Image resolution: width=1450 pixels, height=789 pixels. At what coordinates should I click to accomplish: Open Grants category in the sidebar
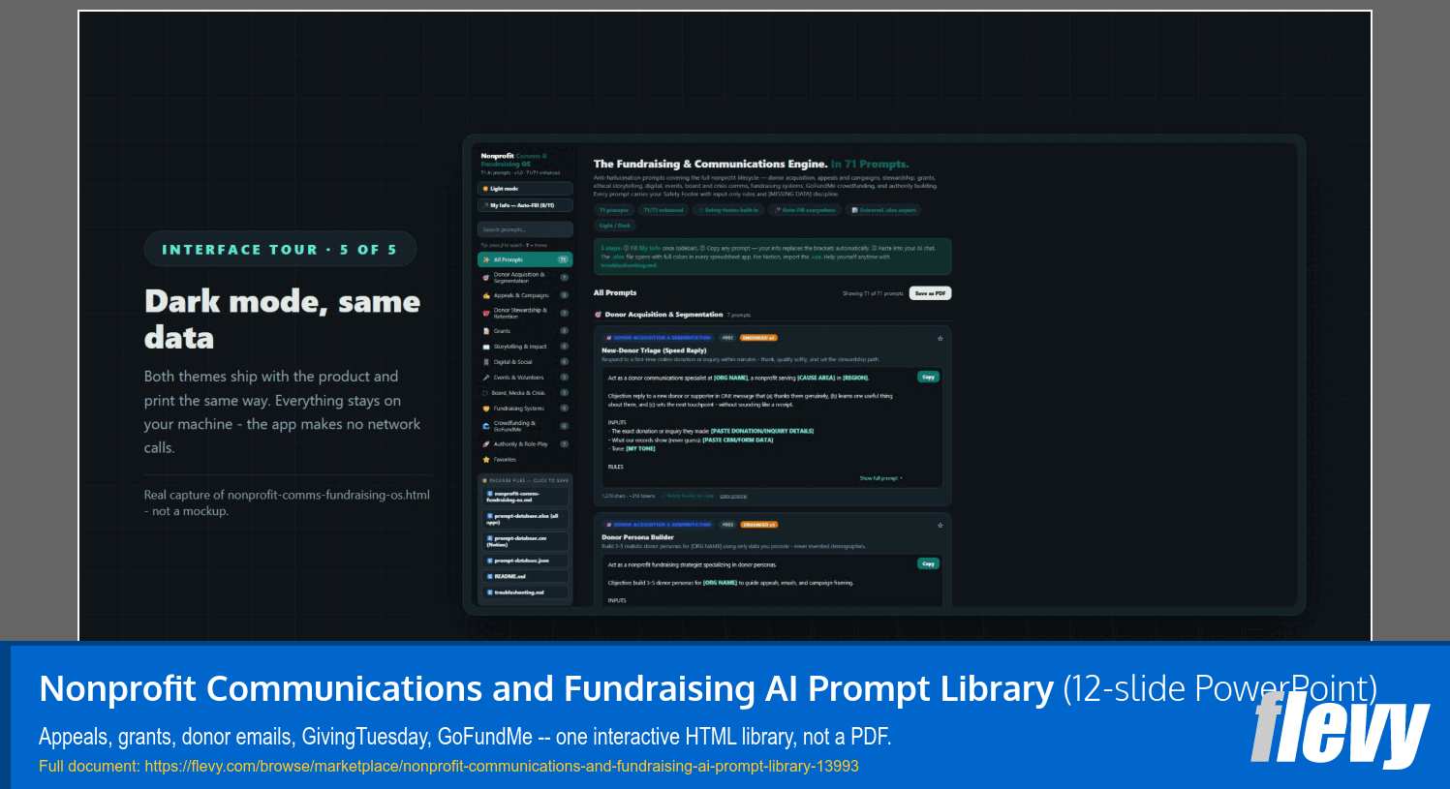[525, 331]
